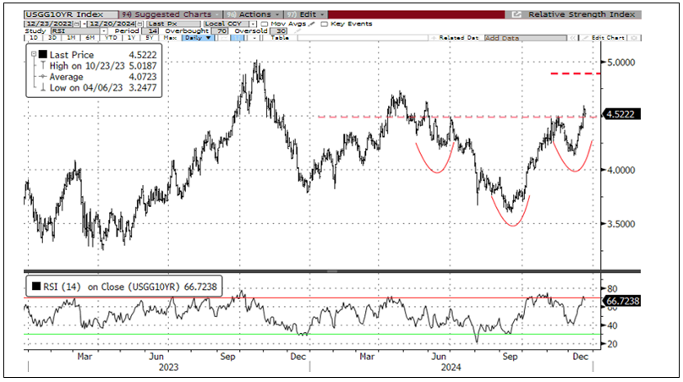
Task: Click the Mov Avgs pencil edit icon
Action: pyautogui.click(x=311, y=24)
